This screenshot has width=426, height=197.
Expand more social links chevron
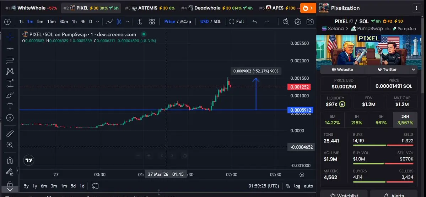pos(414,70)
